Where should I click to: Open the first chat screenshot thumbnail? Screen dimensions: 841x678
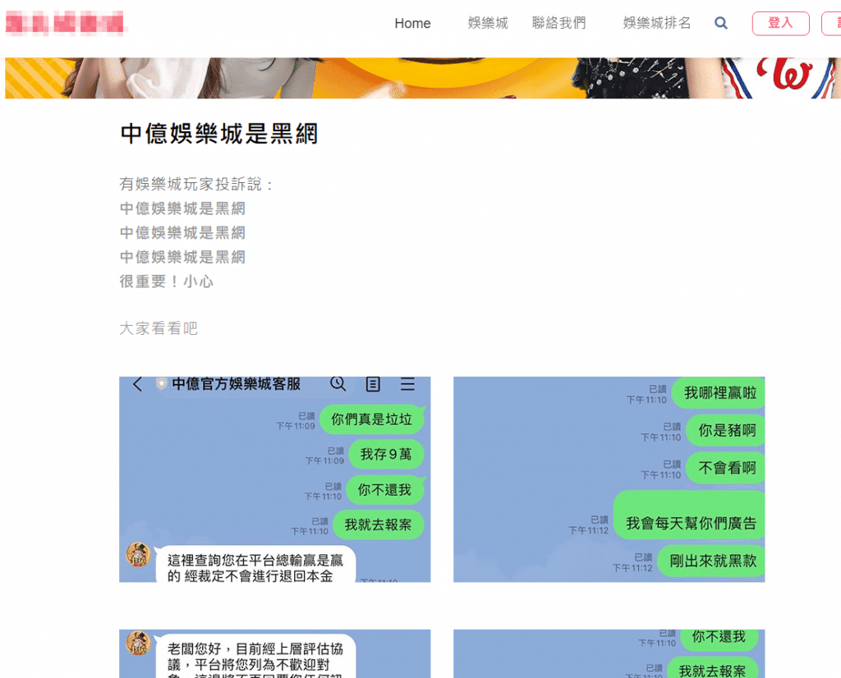click(x=274, y=479)
